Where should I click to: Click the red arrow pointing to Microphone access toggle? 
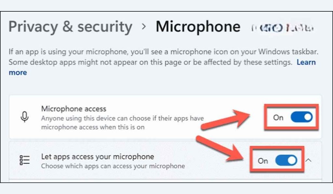pyautogui.click(x=226, y=120)
